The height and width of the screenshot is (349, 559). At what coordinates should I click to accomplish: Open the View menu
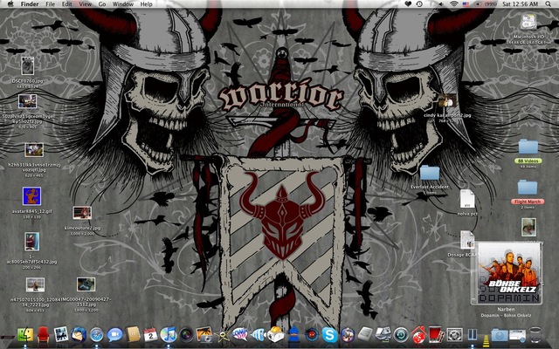(x=86, y=3)
